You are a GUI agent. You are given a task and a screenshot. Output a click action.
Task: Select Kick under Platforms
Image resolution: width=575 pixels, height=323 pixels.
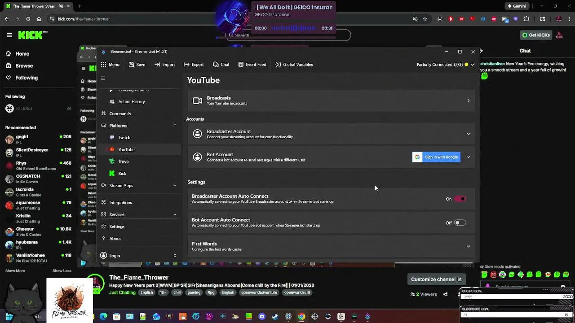(x=122, y=174)
